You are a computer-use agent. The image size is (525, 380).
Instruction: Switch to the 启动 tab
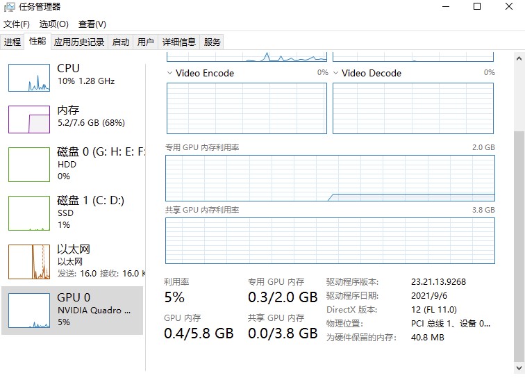click(x=121, y=42)
